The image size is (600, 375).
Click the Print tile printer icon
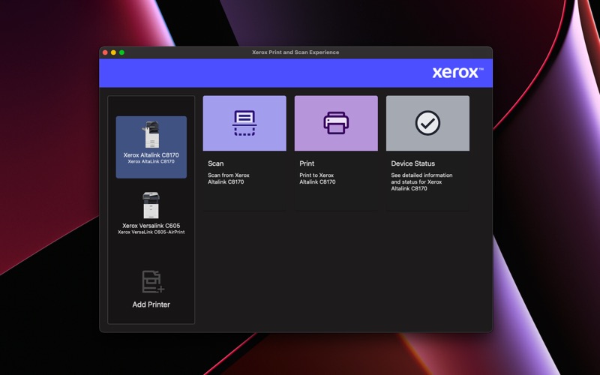336,123
